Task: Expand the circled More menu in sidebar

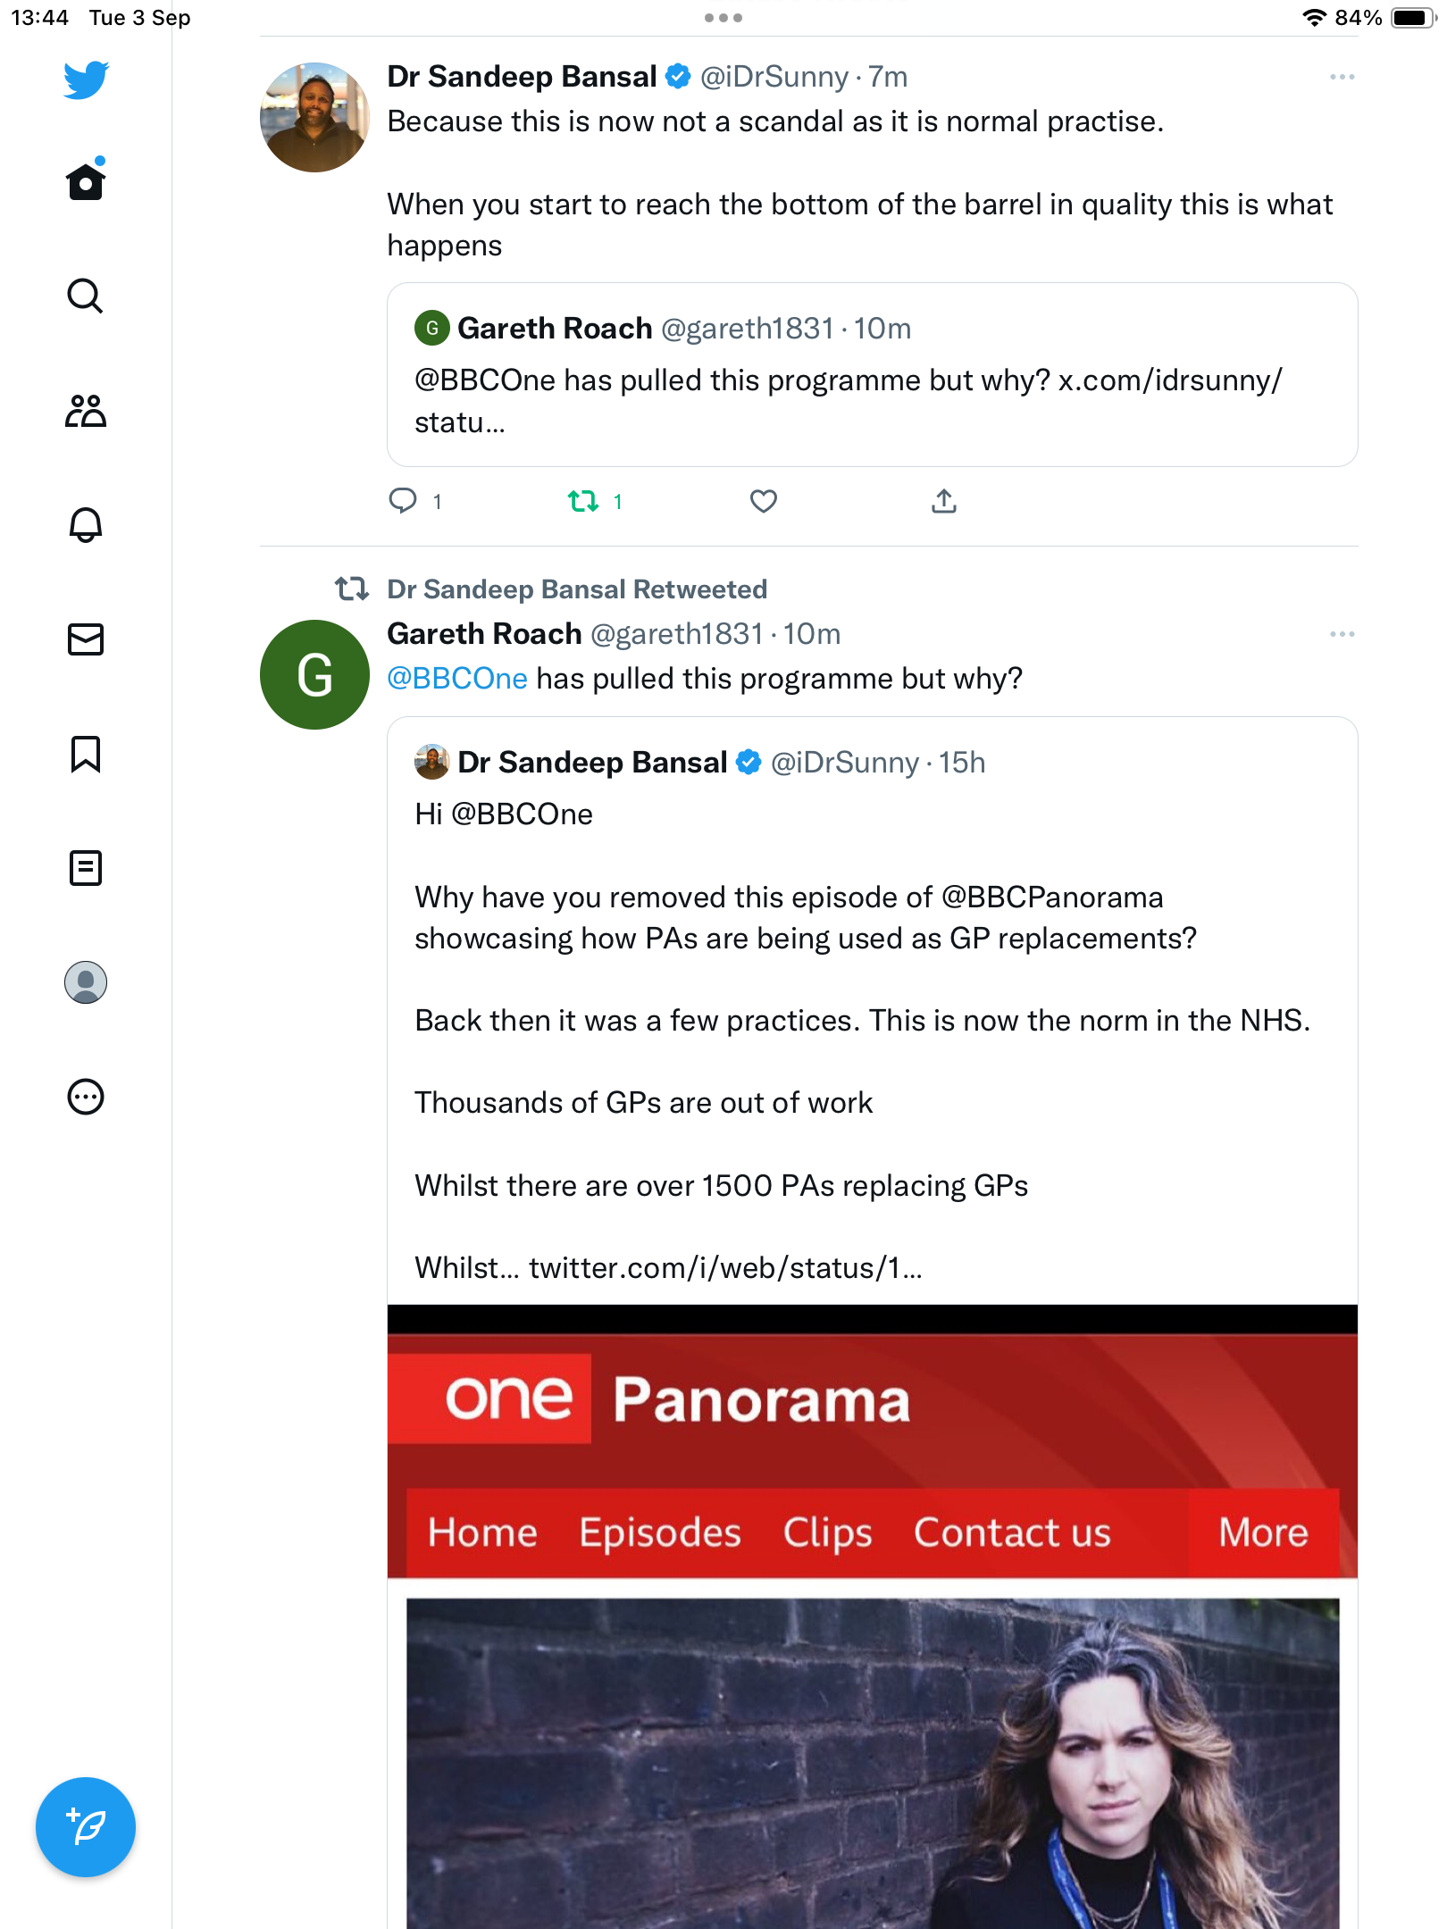Action: [x=86, y=1097]
